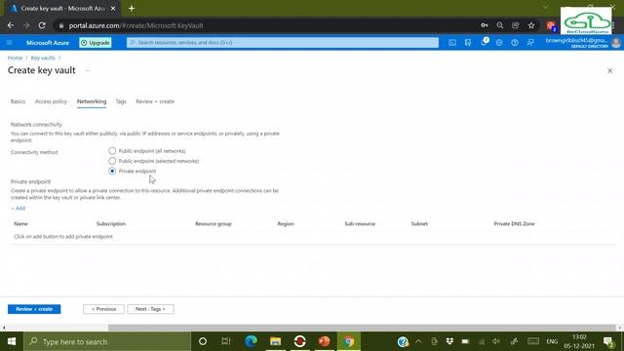Open Windows notification center icon
The width and height of the screenshot is (624, 351).
pyautogui.click(x=608, y=341)
